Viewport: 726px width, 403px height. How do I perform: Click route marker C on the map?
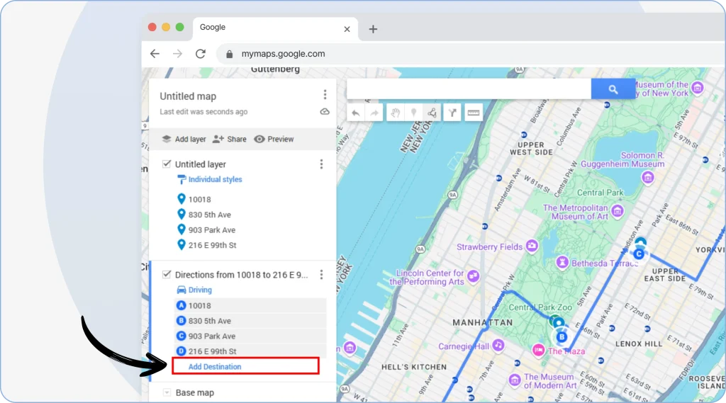coord(639,254)
